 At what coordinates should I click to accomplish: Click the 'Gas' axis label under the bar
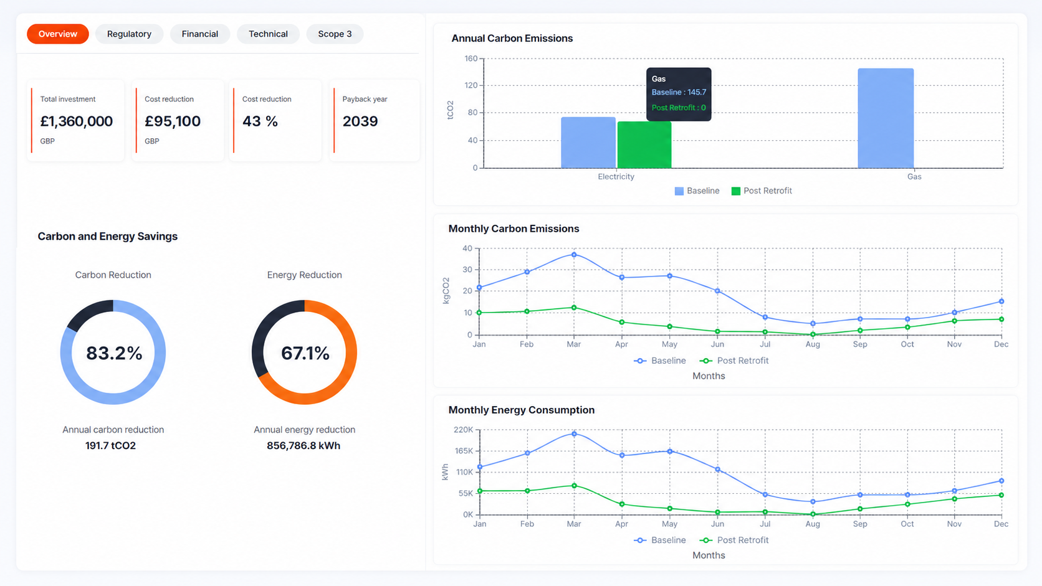pos(914,176)
